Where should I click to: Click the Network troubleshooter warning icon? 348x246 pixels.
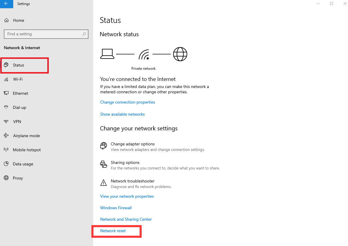tap(103, 183)
